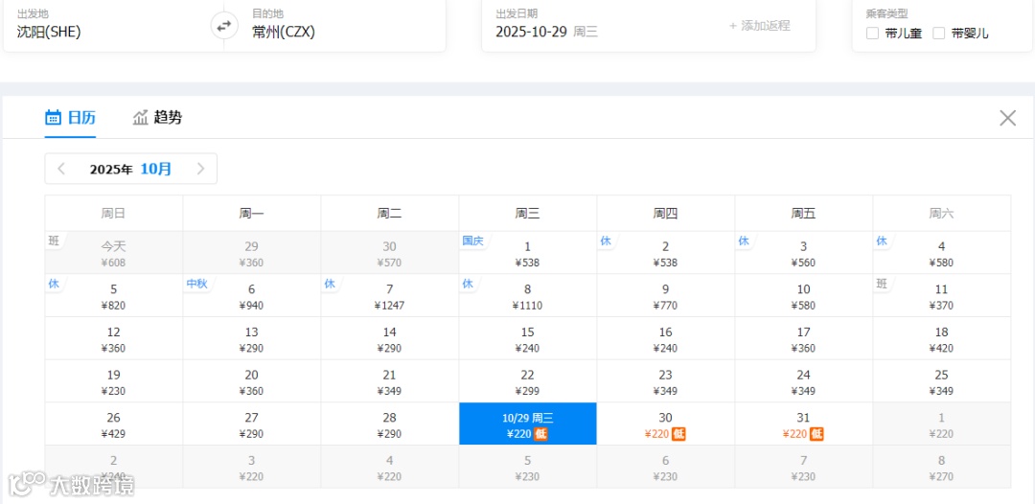
Task: Select October 3 priced ¥560
Action: 804,253
